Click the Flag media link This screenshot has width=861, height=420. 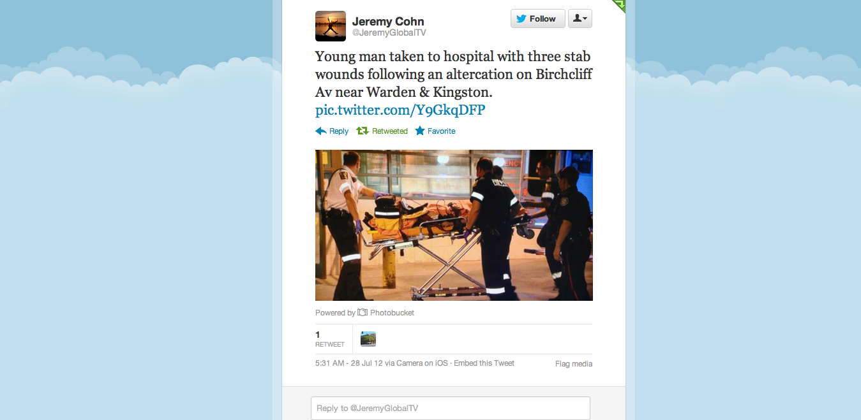(574, 364)
